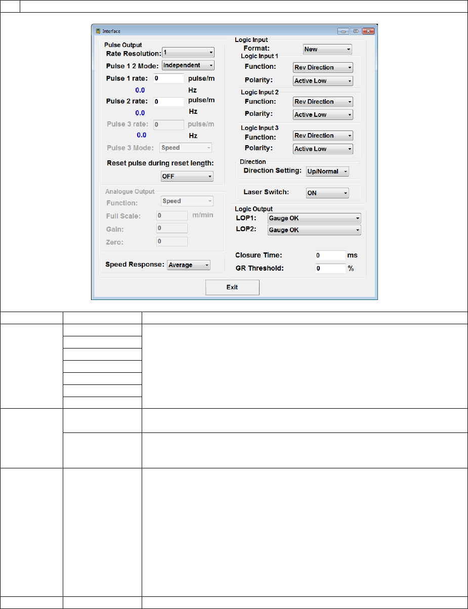Open Logic Input 3 Function dropdown
This screenshot has width=468, height=609.
(323, 136)
